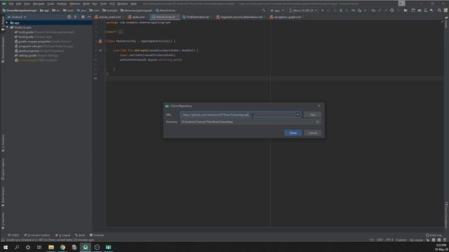Open the Android project view dropdown
This screenshot has width=449, height=252.
[17, 17]
